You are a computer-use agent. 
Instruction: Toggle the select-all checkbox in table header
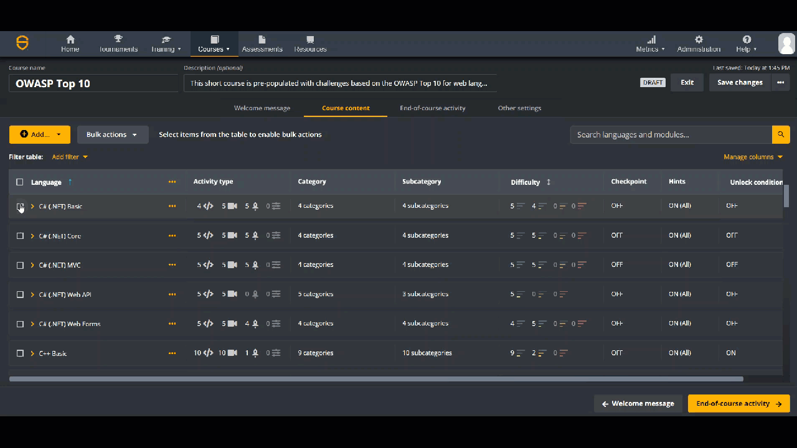(x=20, y=182)
